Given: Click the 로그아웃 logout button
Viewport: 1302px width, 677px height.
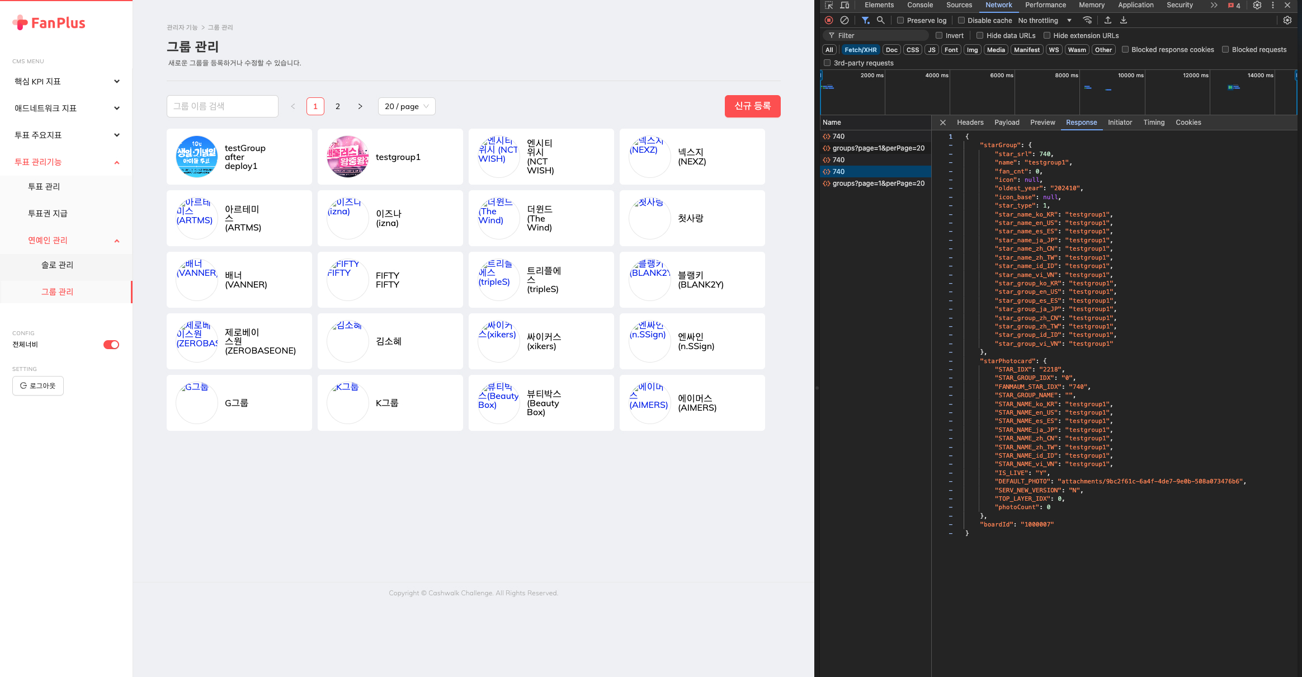Looking at the screenshot, I should tap(38, 385).
